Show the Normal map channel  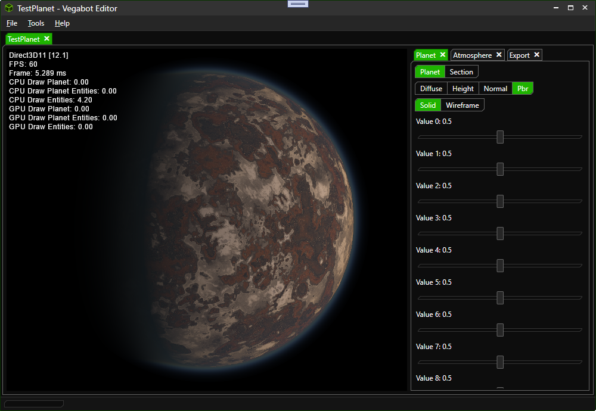[495, 89]
